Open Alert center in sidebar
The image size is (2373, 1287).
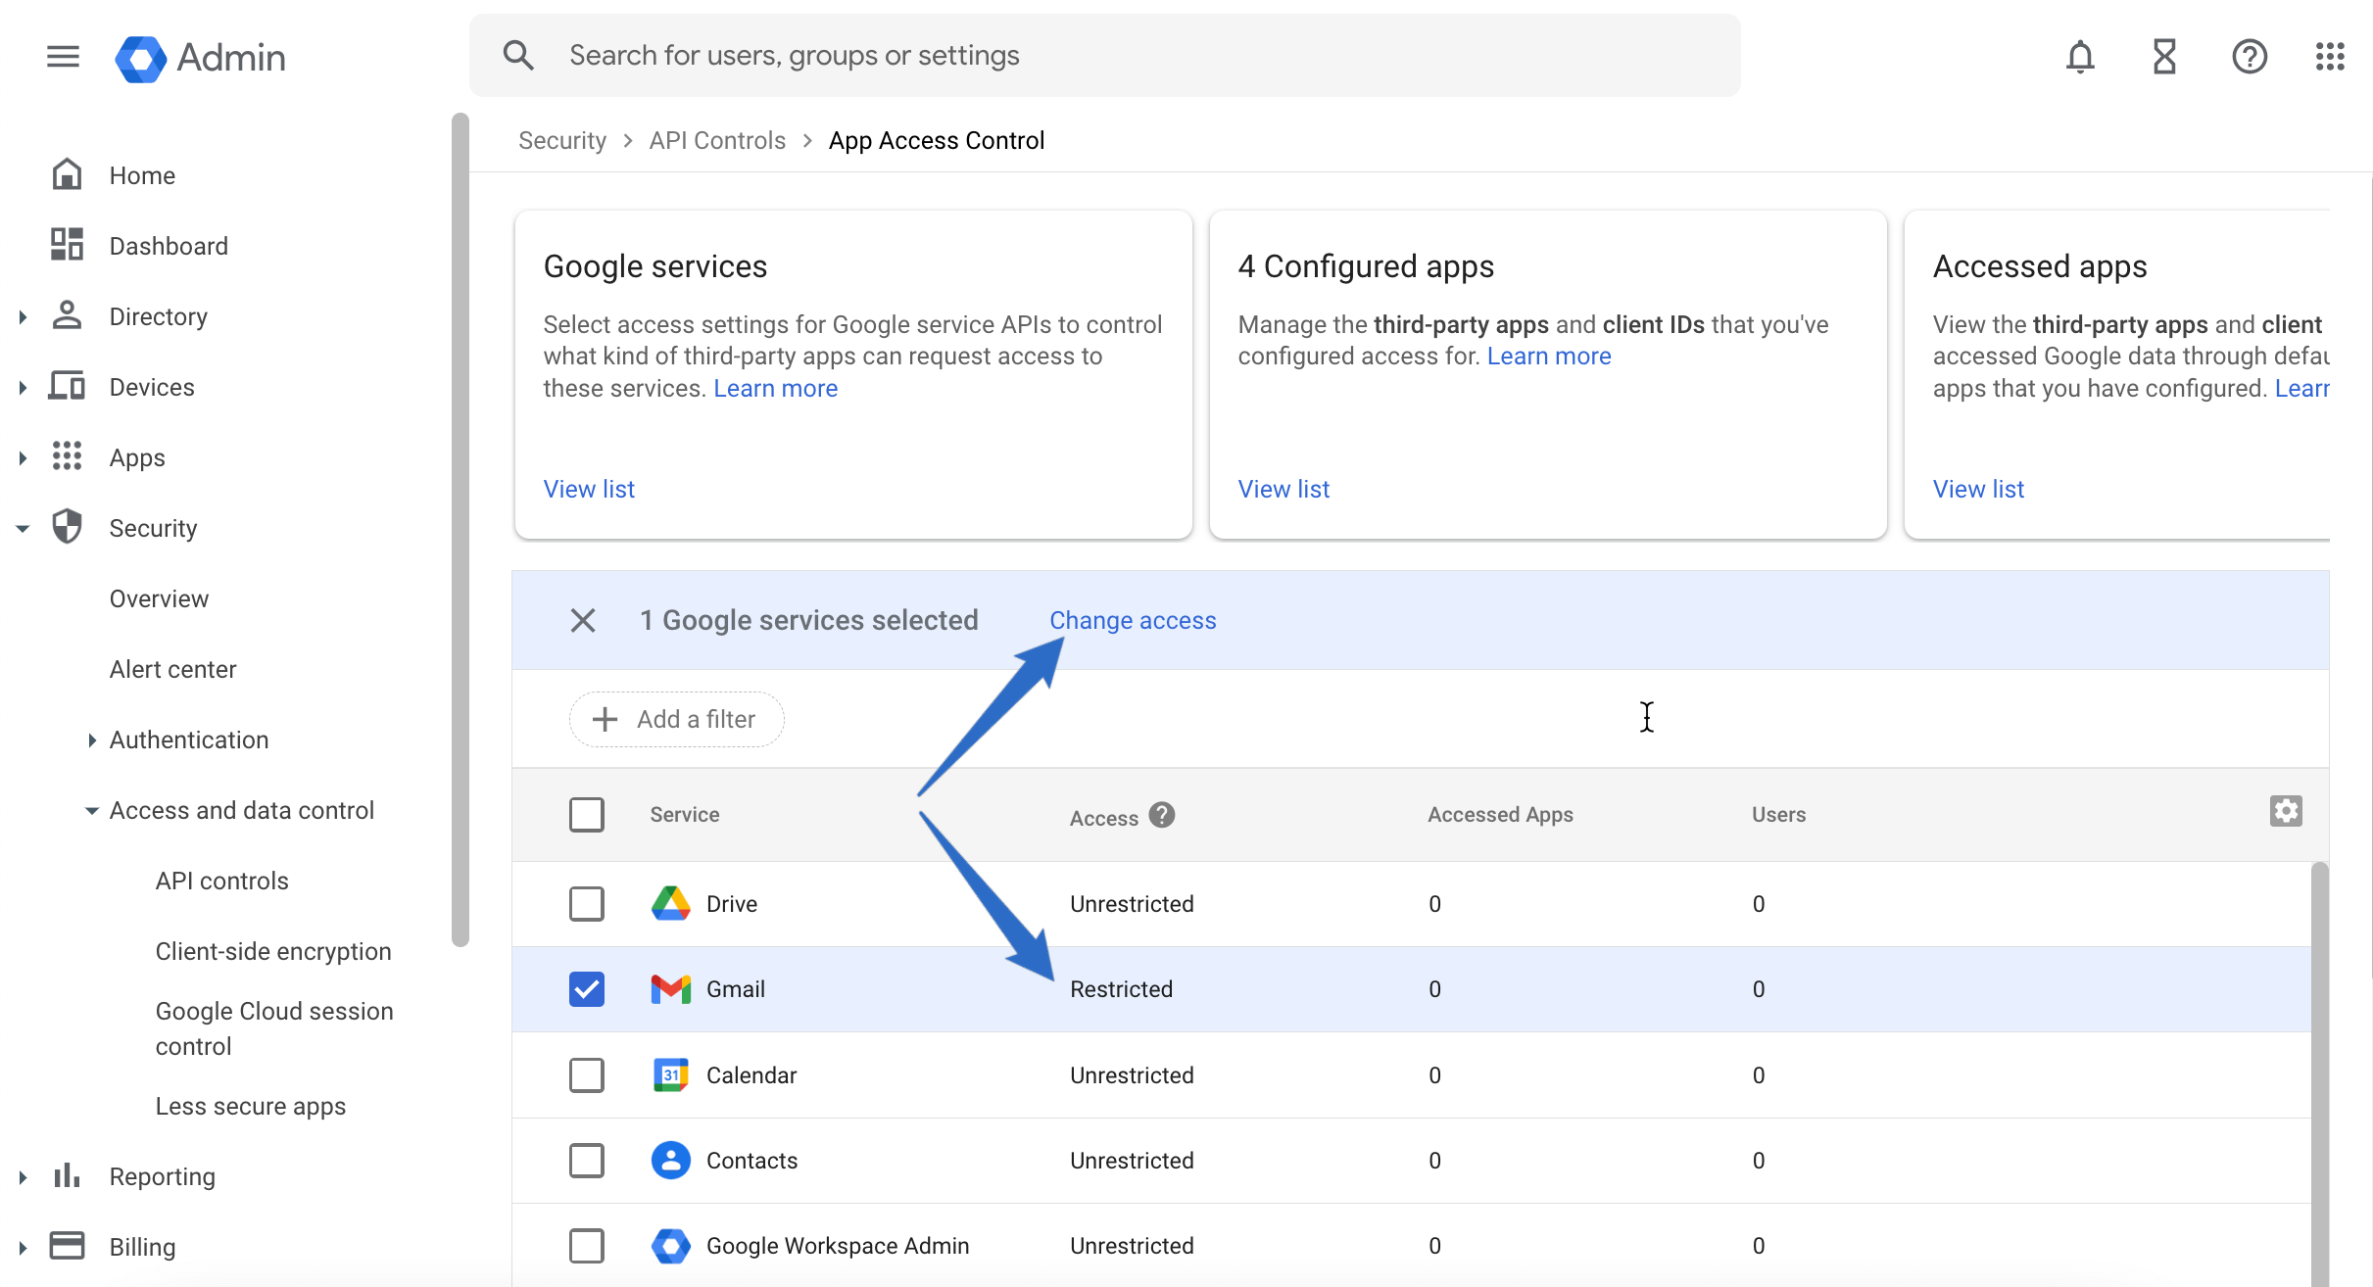point(172,669)
